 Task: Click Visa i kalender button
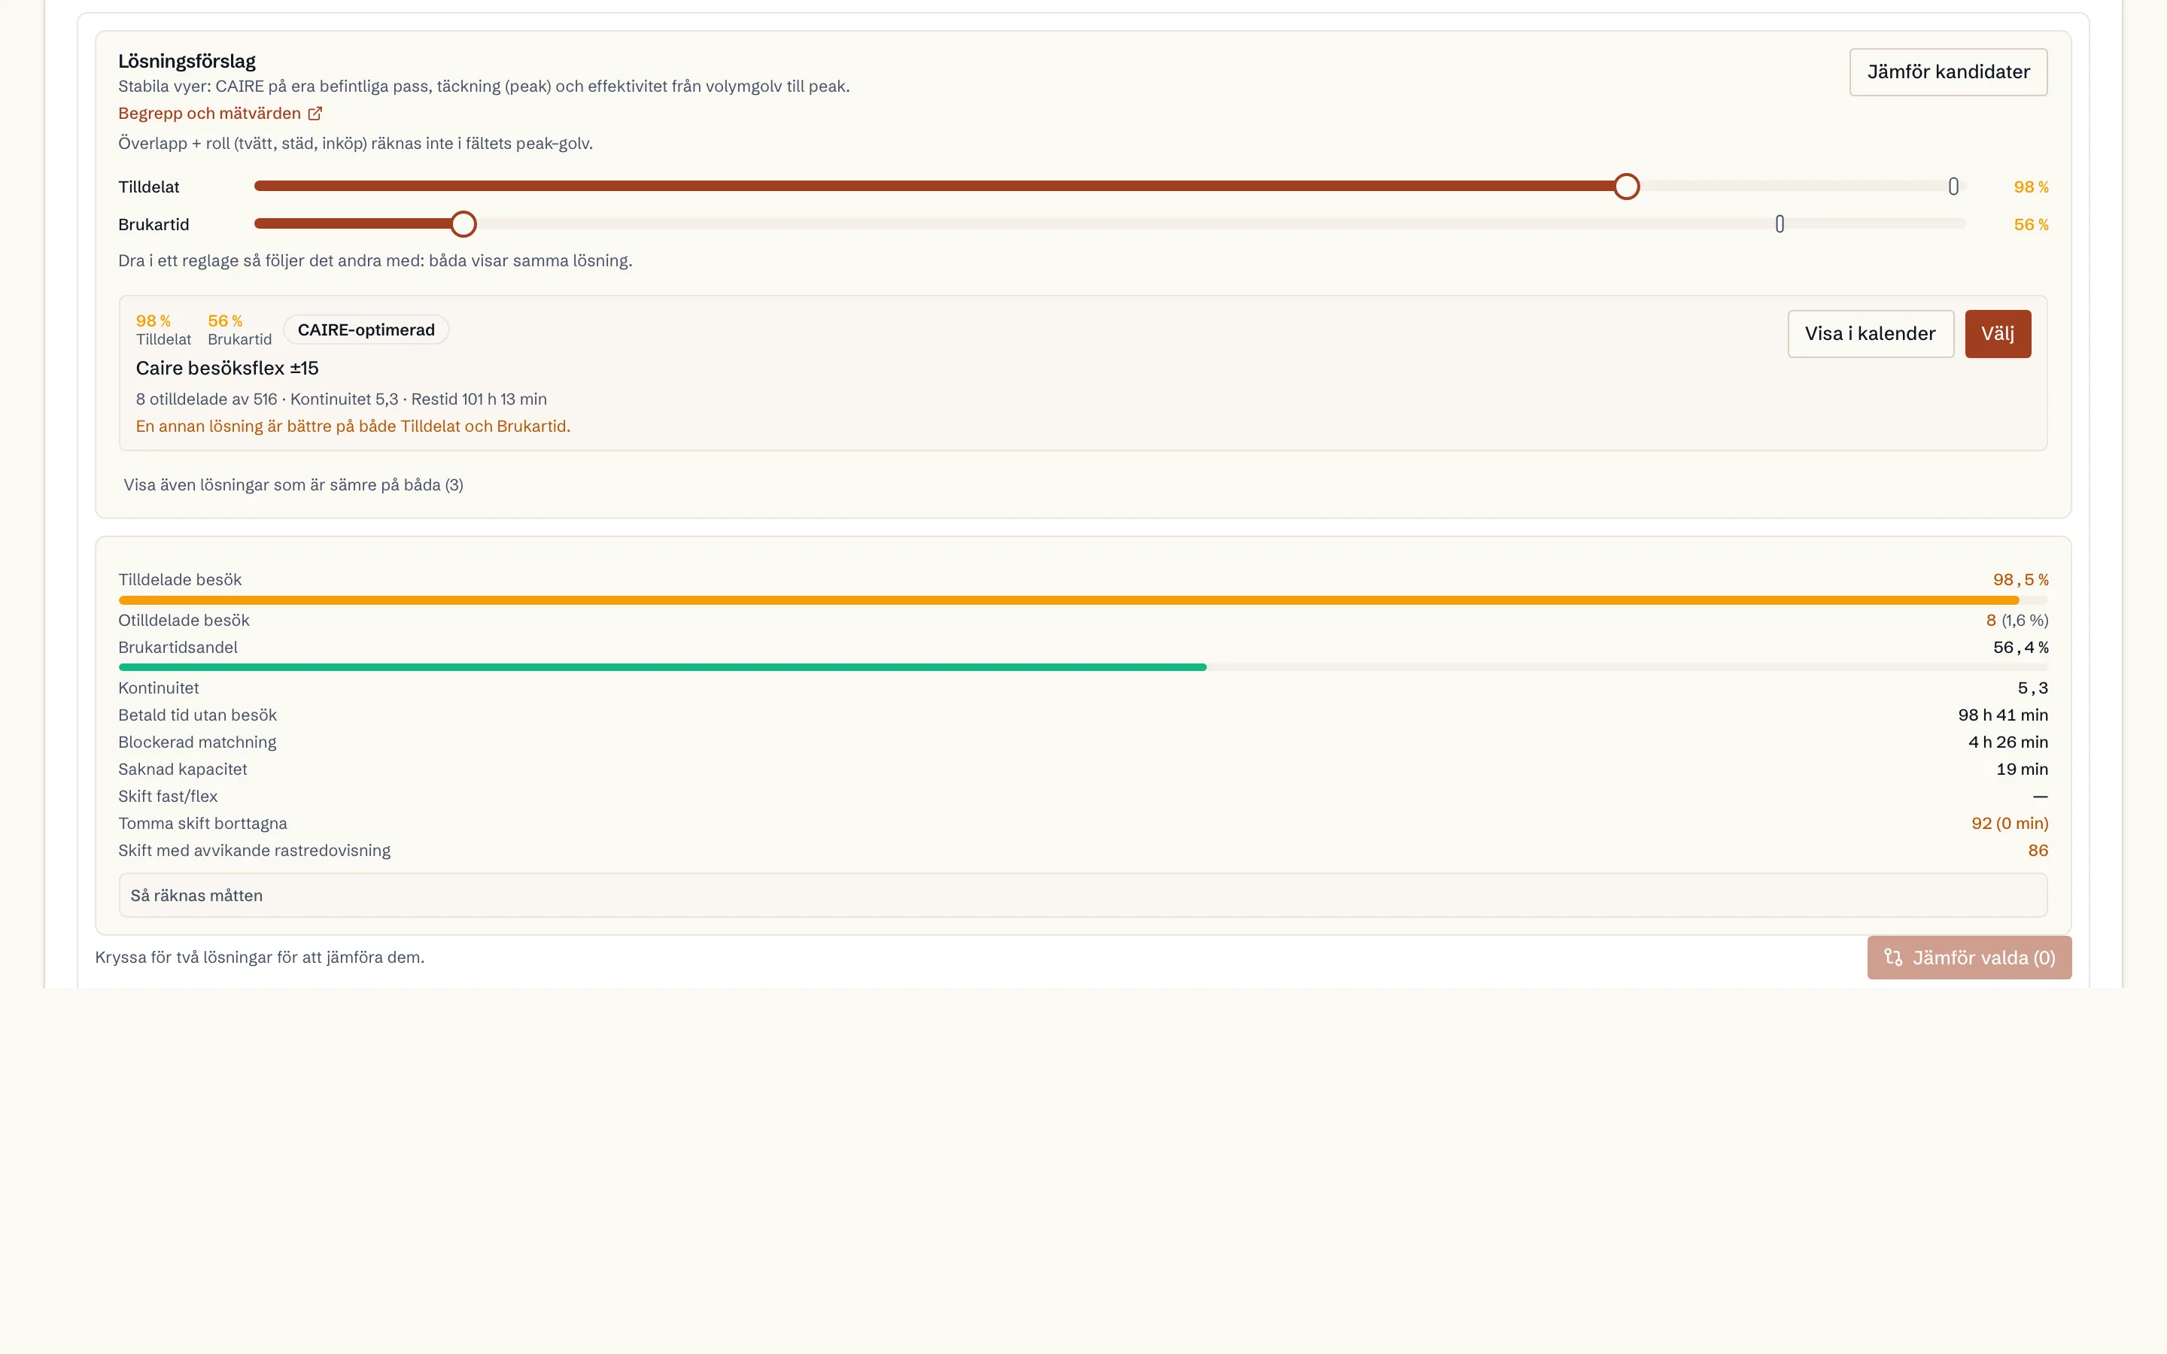click(x=1871, y=334)
